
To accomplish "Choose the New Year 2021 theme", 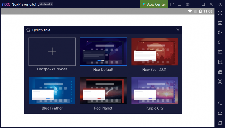I will tap(154, 52).
